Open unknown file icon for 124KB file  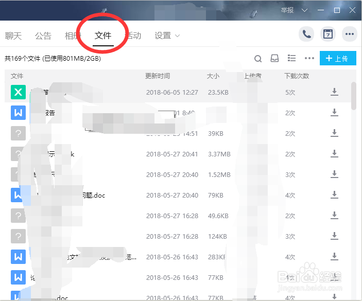[18, 236]
